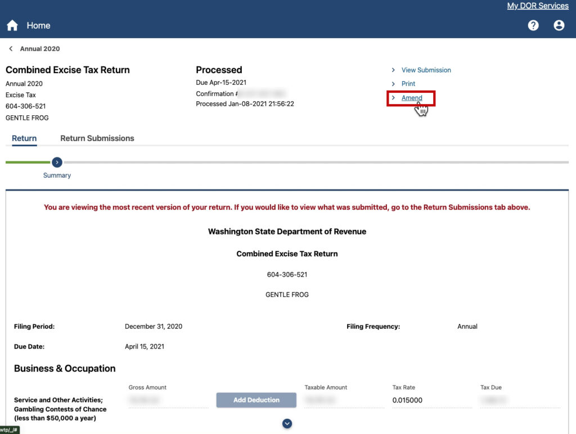Click the chevron beside the Amend link
The image size is (576, 434).
(393, 97)
